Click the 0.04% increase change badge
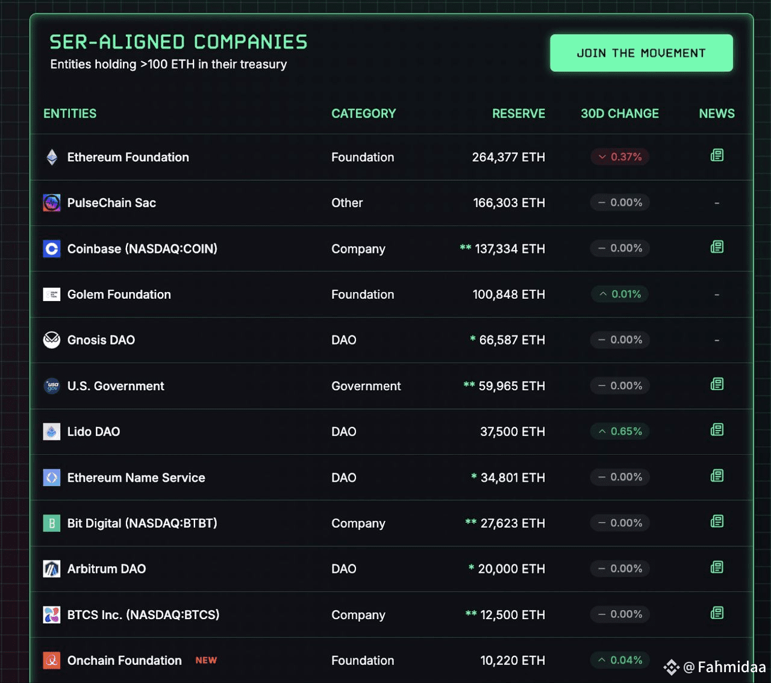Viewport: 771px width, 683px height. (620, 660)
